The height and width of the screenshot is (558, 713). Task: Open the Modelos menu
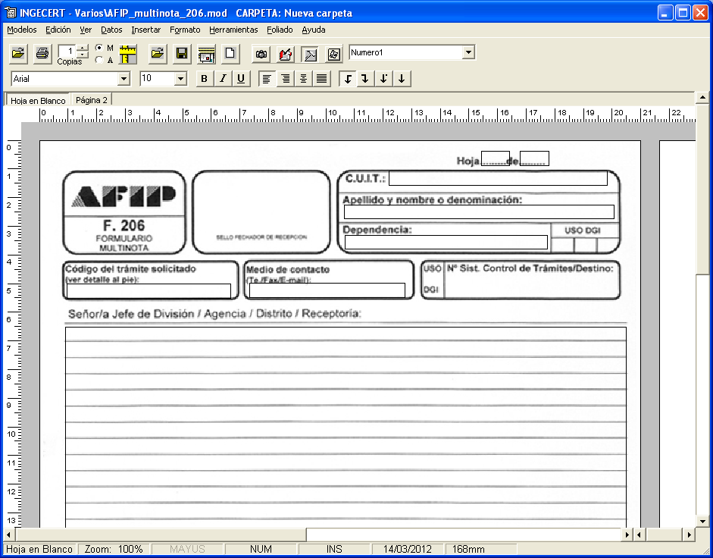(22, 30)
